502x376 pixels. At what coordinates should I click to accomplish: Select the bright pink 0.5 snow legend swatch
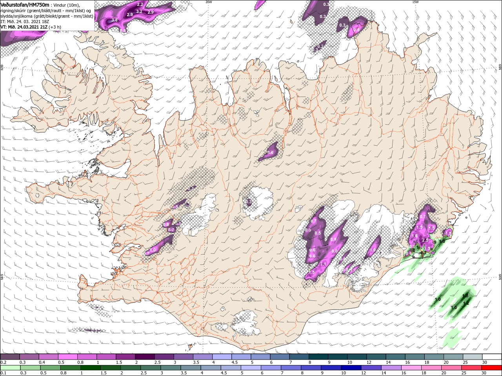click(67, 357)
